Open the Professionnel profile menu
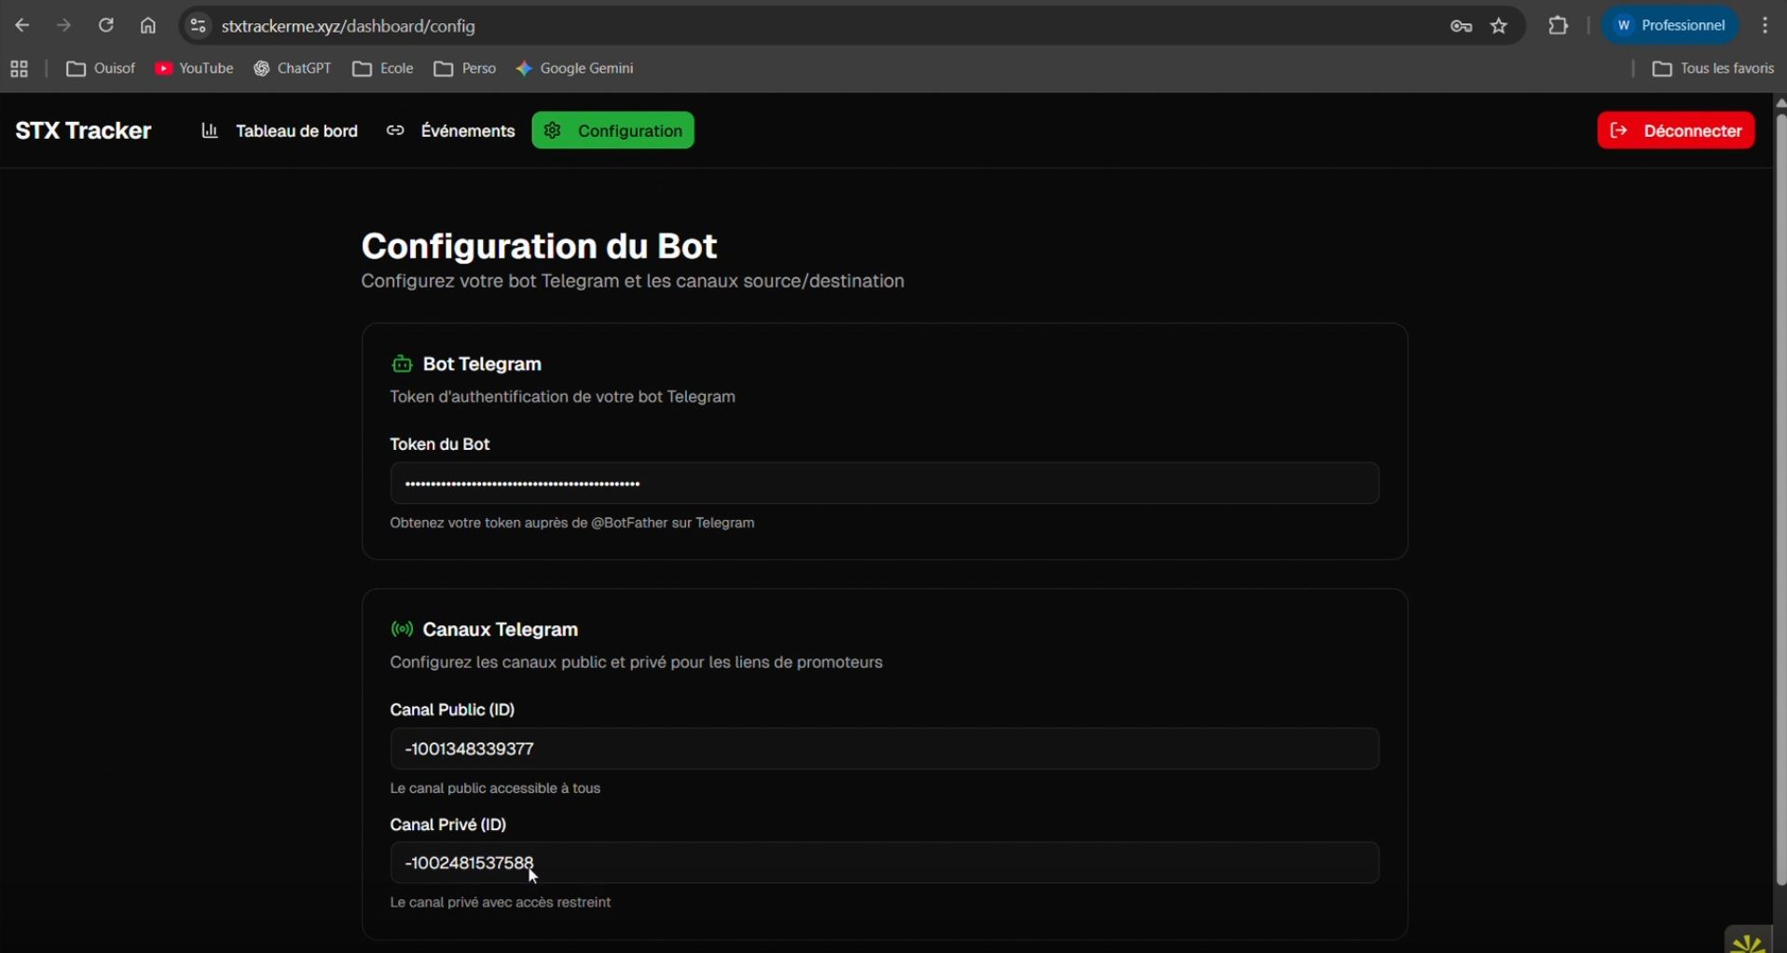The height and width of the screenshot is (953, 1787). point(1670,26)
